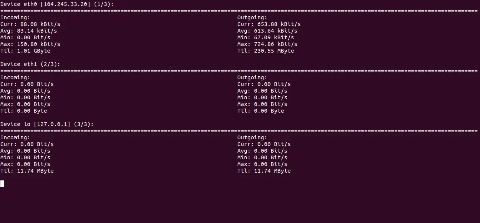This screenshot has height=223, width=480.
Task: Click the Incoming label under lo device
Action: coord(15,137)
